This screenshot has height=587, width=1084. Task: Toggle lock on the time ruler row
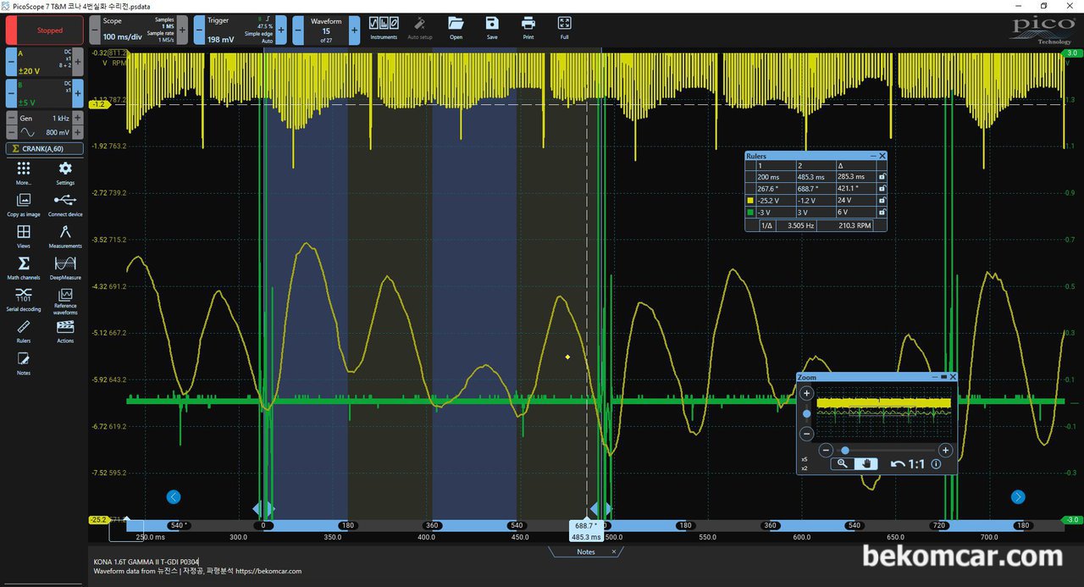882,177
